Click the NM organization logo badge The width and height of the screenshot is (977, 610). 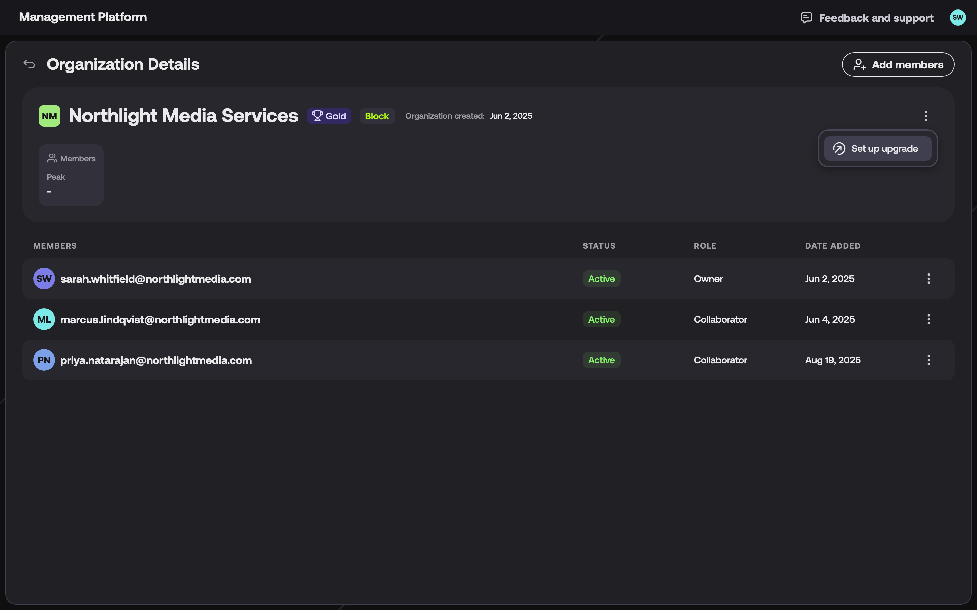click(x=49, y=116)
